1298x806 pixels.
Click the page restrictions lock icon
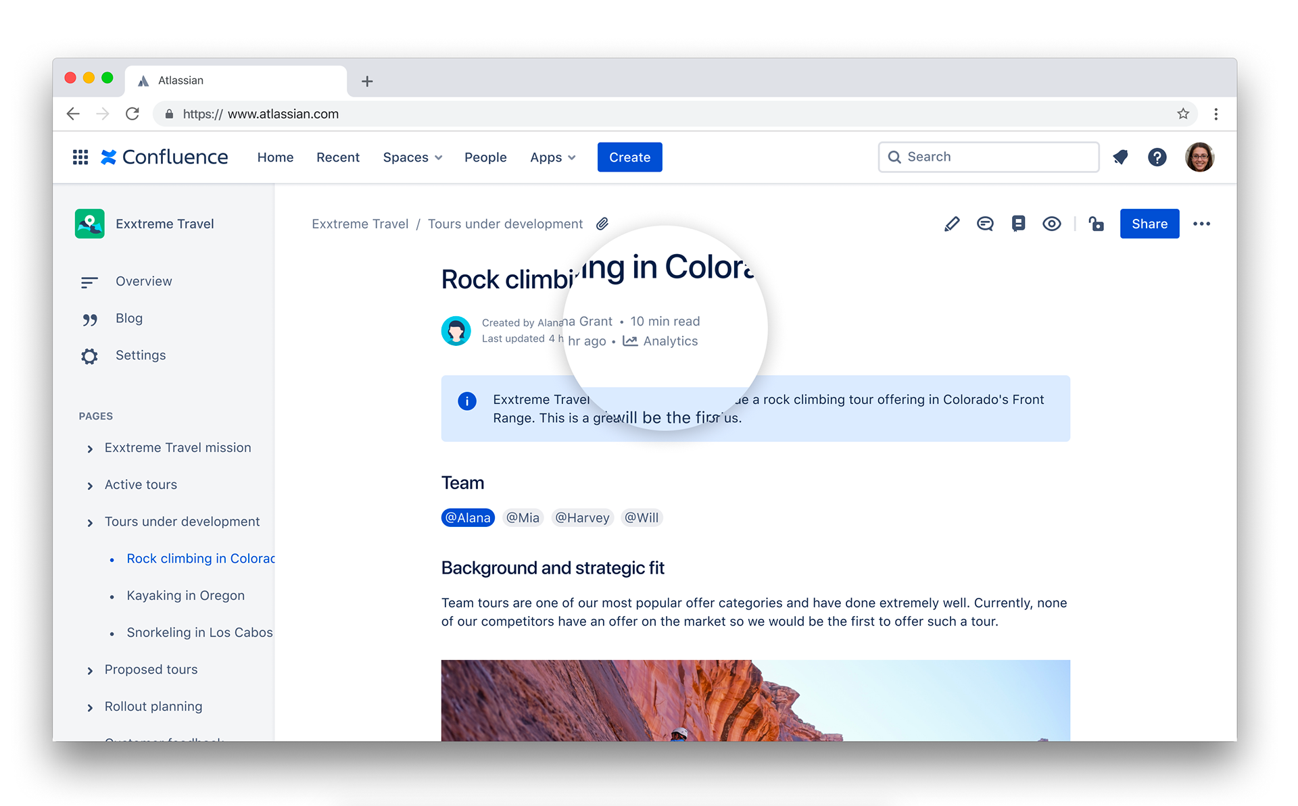click(1096, 224)
